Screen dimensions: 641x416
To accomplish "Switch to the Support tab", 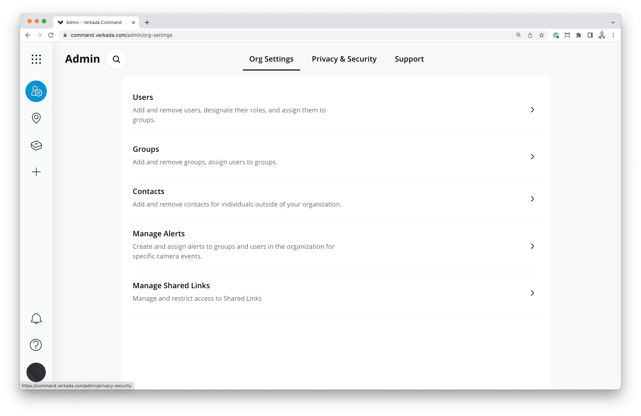I will pos(409,59).
